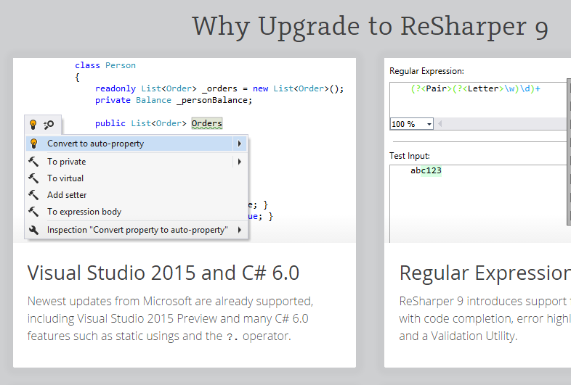This screenshot has width=571, height=385.
Task: Click the left scroll arrow beside zoom box
Action: pyautogui.click(x=440, y=124)
